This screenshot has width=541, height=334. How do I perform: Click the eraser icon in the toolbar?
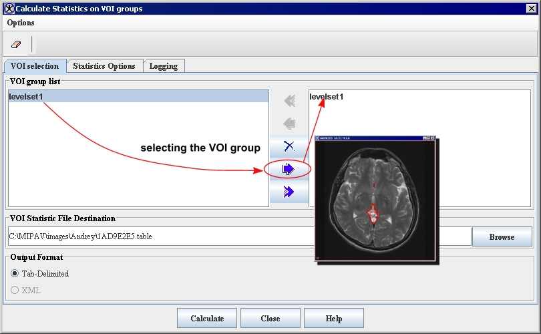tap(17, 44)
